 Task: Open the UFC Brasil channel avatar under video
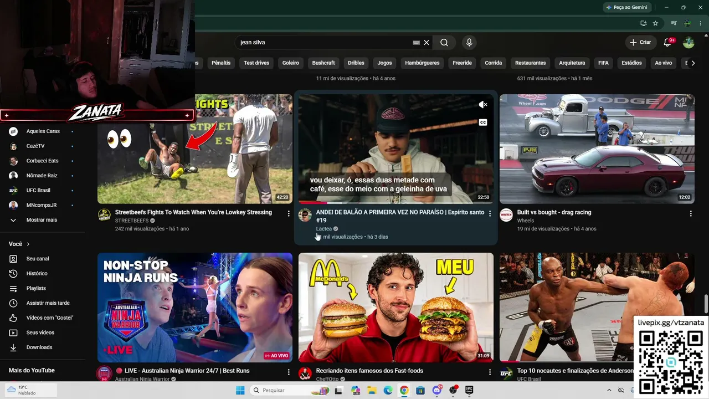506,374
